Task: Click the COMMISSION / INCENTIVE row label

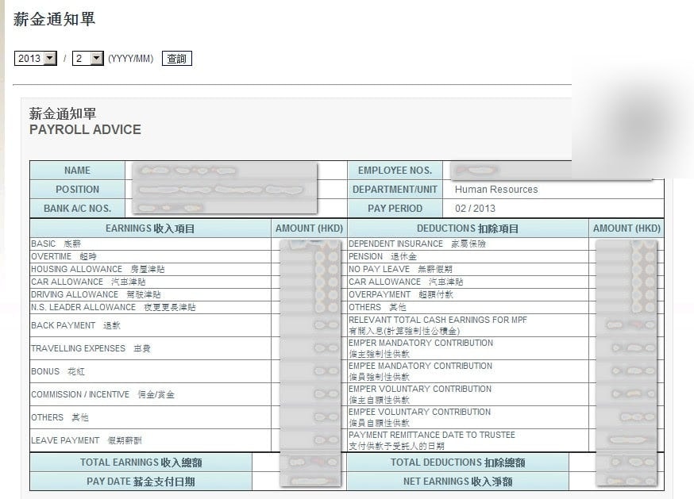Action: pos(102,394)
